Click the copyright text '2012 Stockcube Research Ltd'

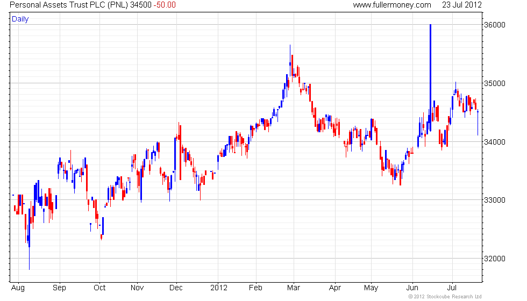tap(445, 297)
